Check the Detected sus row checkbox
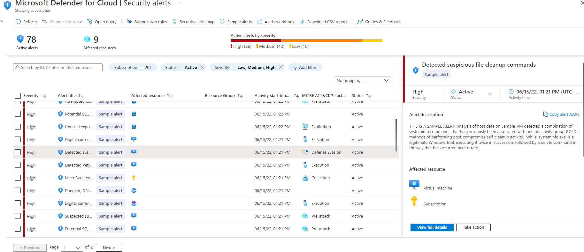The width and height of the screenshot is (584, 252). point(18,152)
